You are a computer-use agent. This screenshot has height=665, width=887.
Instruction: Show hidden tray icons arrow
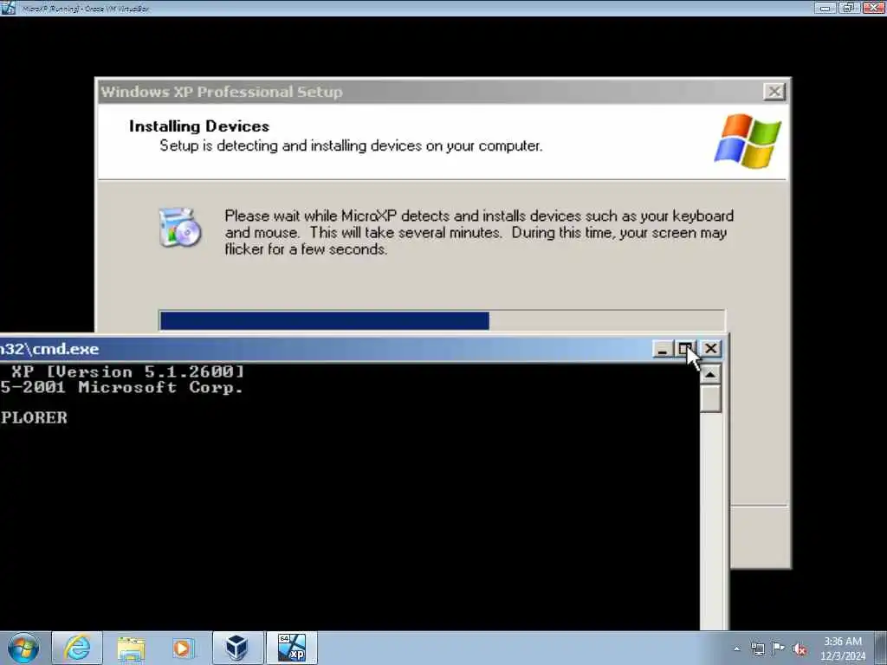pos(736,649)
